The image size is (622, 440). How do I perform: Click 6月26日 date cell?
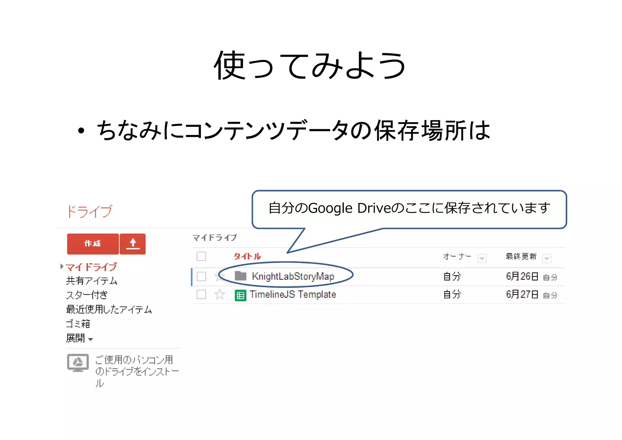[x=522, y=276]
